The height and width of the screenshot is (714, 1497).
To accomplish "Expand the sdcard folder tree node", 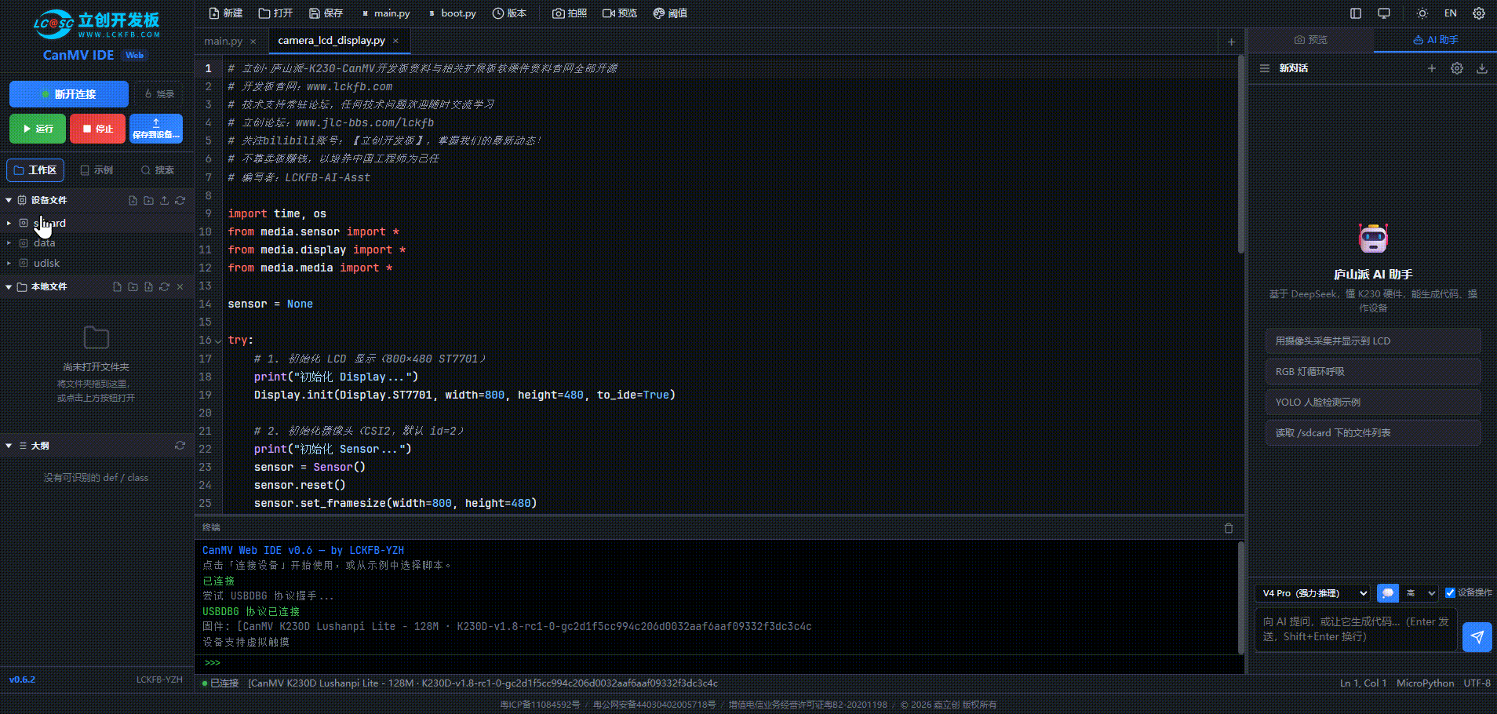I will (9, 224).
